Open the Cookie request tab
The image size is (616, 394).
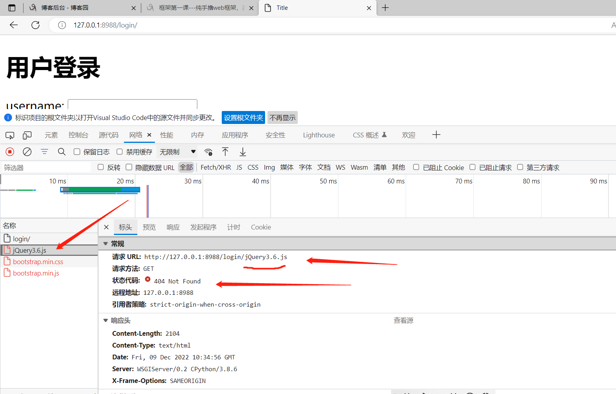click(x=261, y=228)
